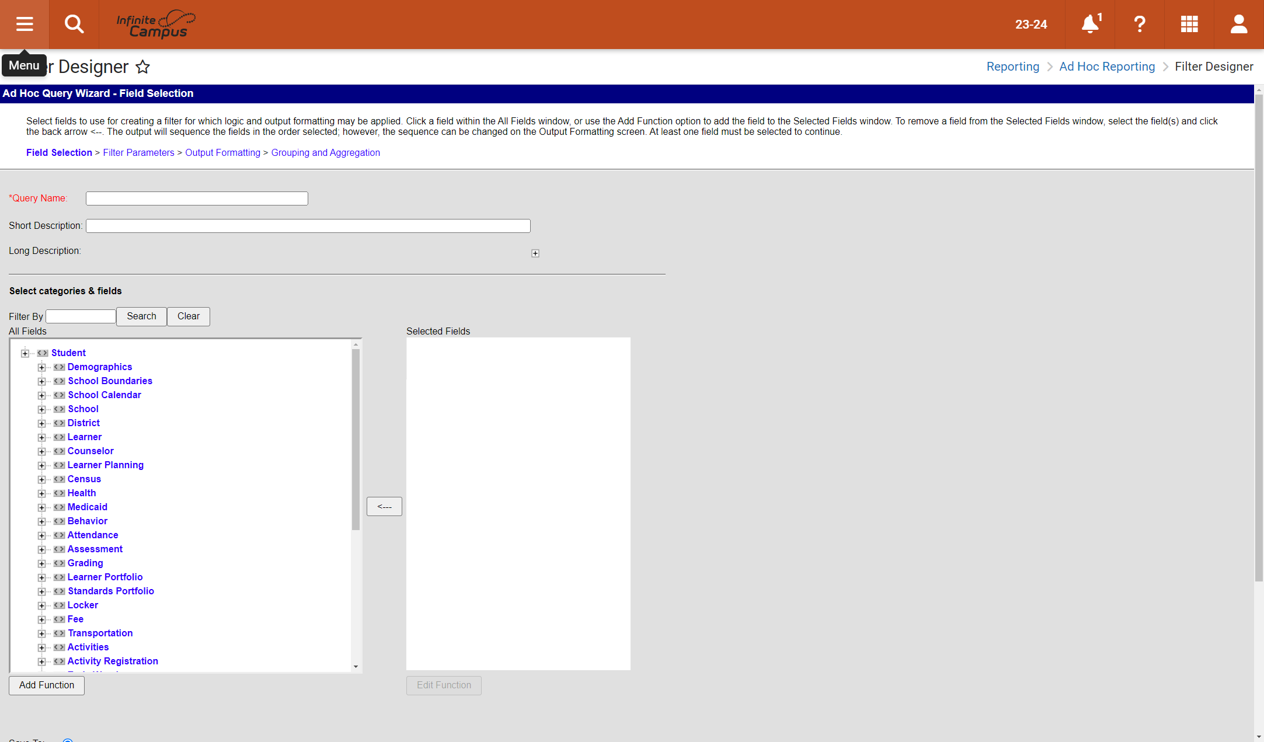
Task: Select the Learner Planning tree item
Action: (105, 465)
